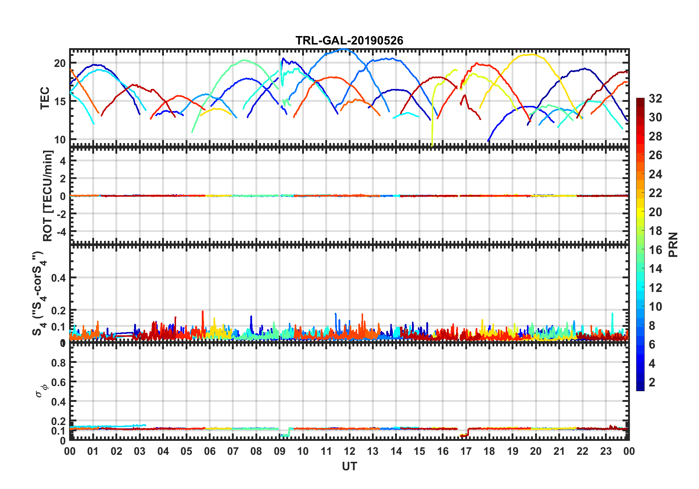Select UT axis hour tick 13

373,451
